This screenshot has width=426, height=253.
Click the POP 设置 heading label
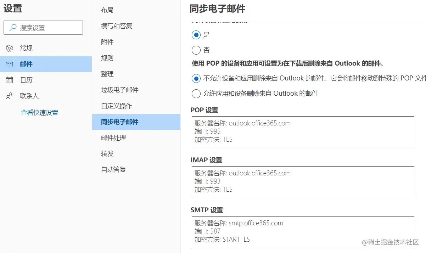[x=204, y=110]
